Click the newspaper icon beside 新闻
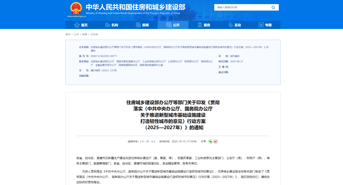 138,25
